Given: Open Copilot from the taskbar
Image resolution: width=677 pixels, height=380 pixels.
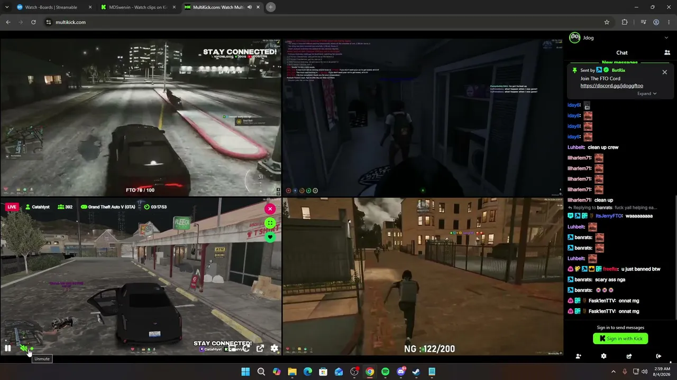Looking at the screenshot, I should [x=277, y=372].
